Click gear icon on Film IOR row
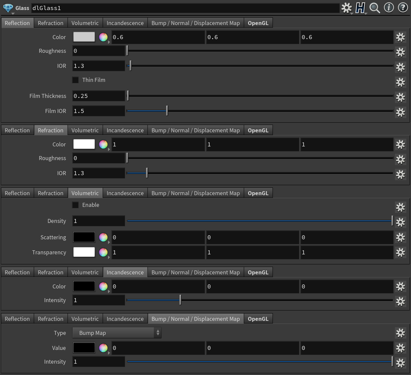The width and height of the screenshot is (411, 375). tap(400, 112)
